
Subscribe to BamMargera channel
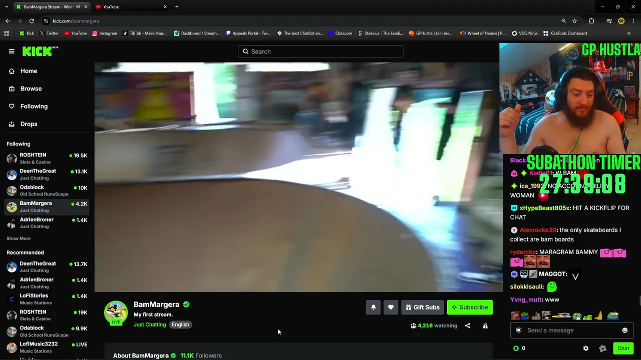[x=470, y=307]
